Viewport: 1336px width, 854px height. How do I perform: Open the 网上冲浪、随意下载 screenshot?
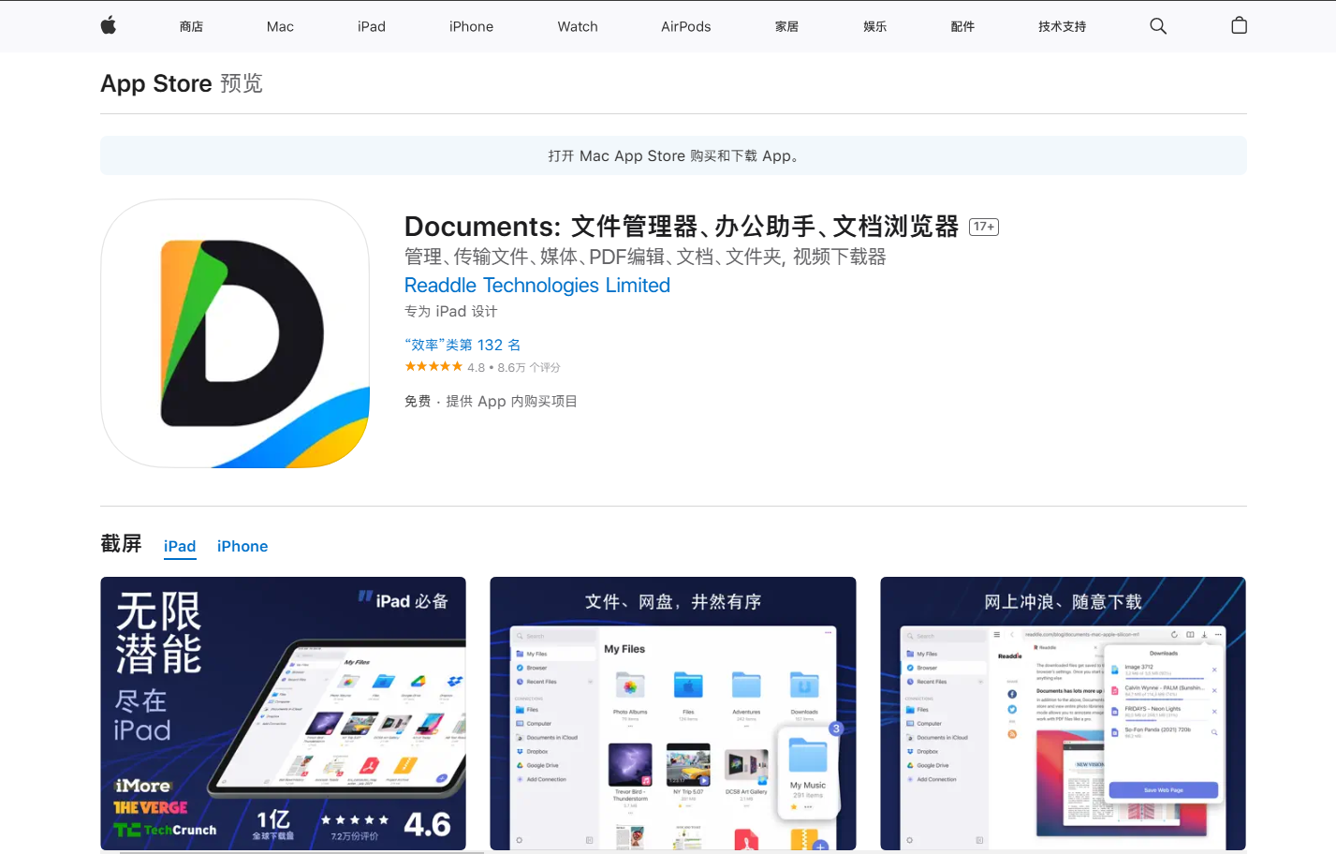coord(1063,714)
